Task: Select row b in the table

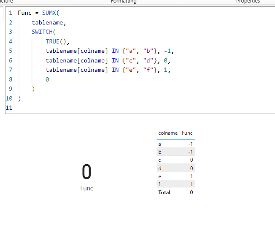Action: point(175,152)
